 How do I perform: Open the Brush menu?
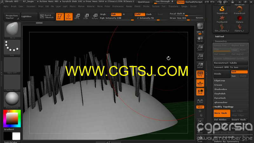pyautogui.click(x=13, y=6)
